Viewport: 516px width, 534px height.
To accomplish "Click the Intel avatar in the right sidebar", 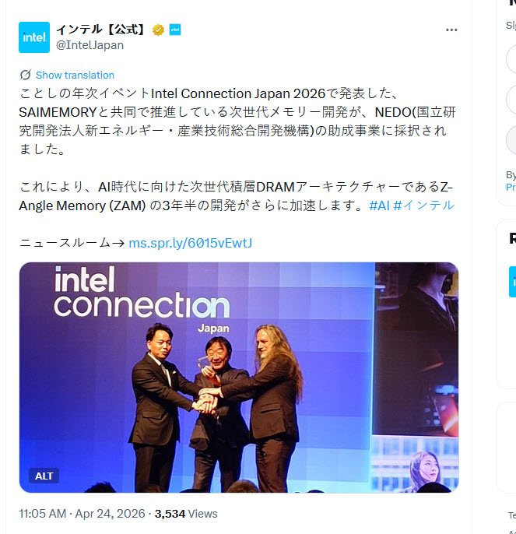I will click(512, 282).
